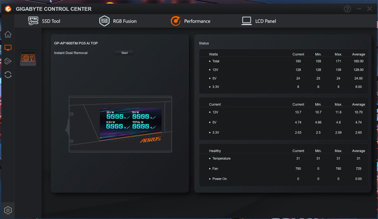Switch to the LCD Panel tab
Viewport: 378px width, 219px height.
point(259,21)
